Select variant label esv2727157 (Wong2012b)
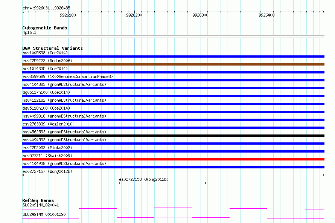The image size is (335, 223). [47, 171]
